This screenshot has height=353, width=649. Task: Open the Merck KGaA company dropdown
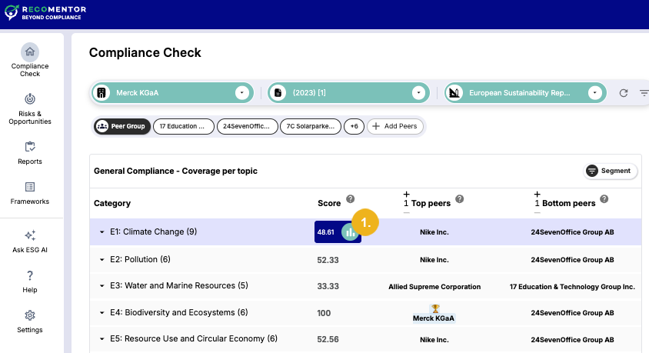242,93
